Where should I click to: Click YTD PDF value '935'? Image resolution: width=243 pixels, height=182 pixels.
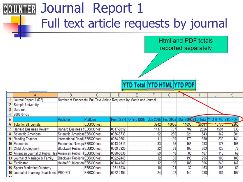click(x=231, y=129)
